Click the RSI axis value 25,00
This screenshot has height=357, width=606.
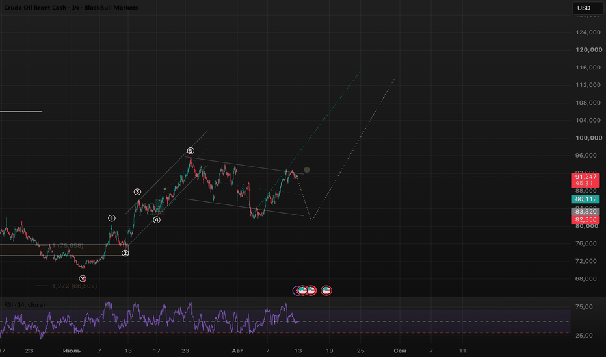pyautogui.click(x=584, y=336)
